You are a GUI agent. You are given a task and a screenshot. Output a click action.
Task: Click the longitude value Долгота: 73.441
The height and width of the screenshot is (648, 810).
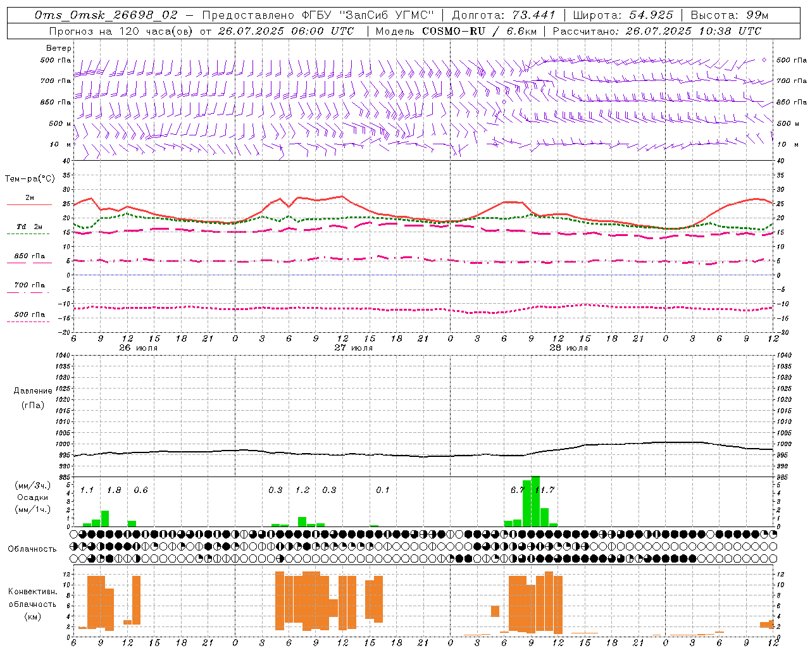point(504,15)
